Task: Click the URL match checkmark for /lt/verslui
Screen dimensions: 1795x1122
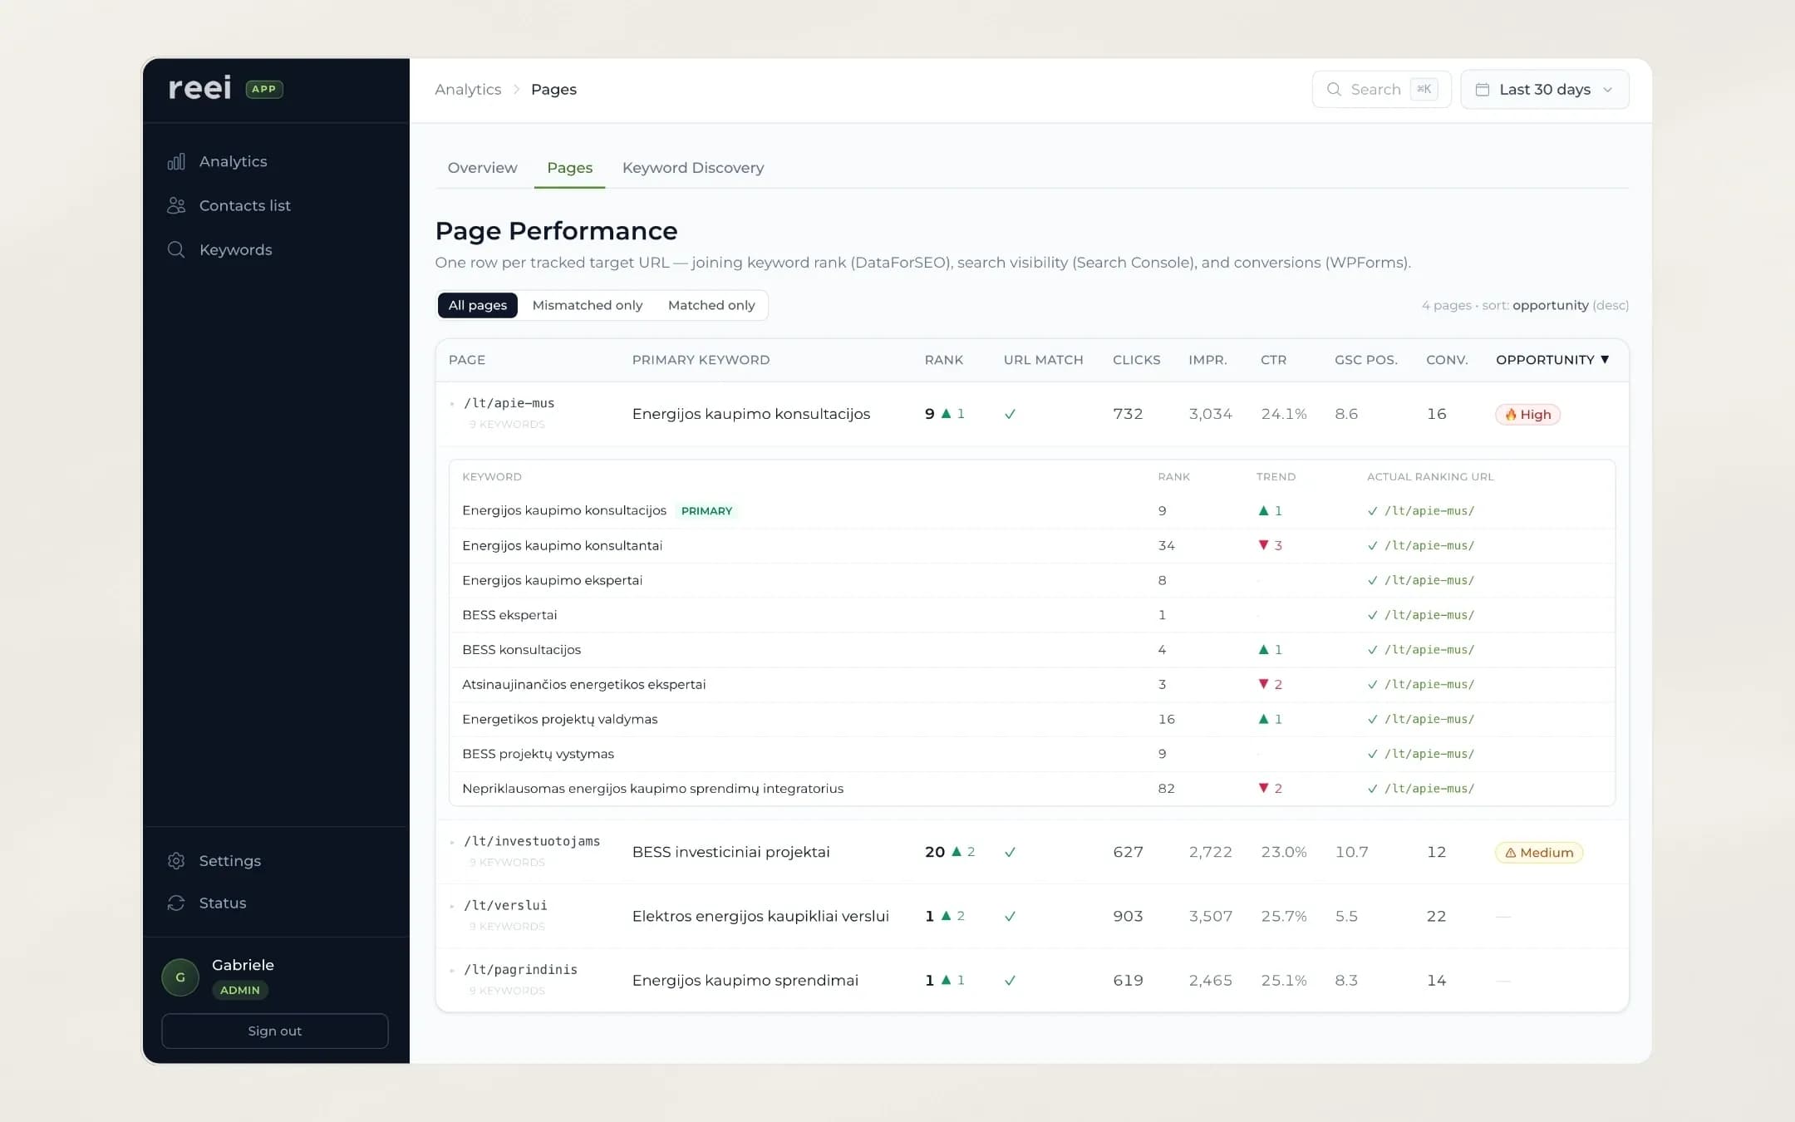Action: (1010, 917)
